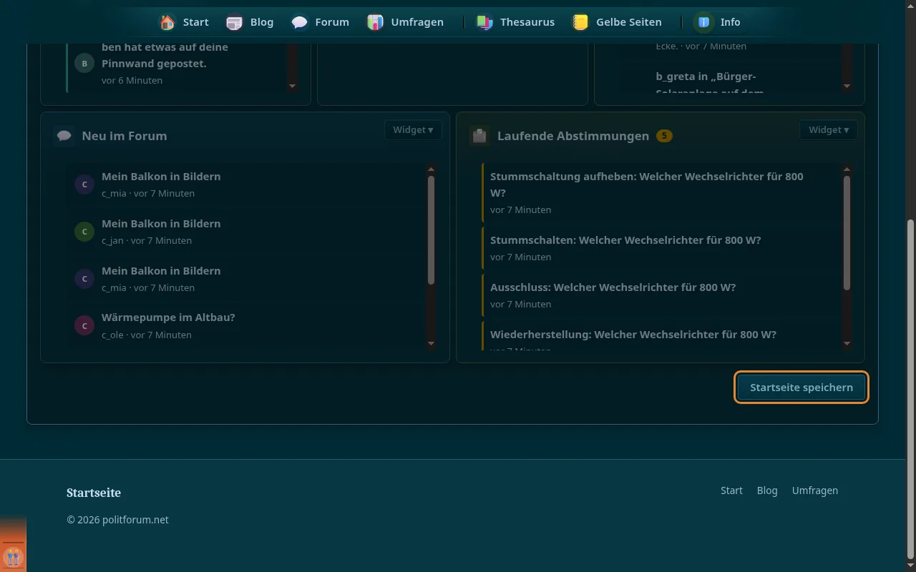This screenshot has height=572, width=916.
Task: Click c_ole's avatar beside Wärmepumpe im Altbau?
Action: point(84,326)
